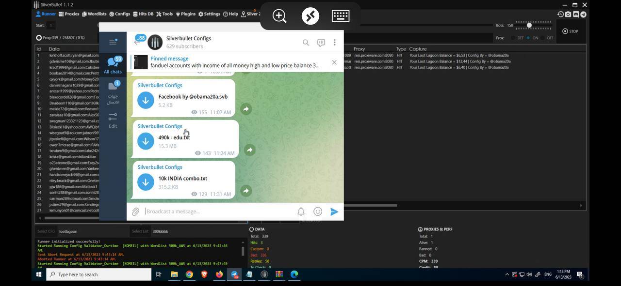The width and height of the screenshot is (621, 286).
Task: Open the Arabic-labeled chat folder with badge 1
Action: [113, 93]
